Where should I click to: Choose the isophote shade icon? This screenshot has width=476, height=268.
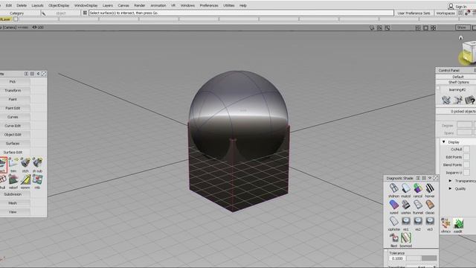pos(393,221)
